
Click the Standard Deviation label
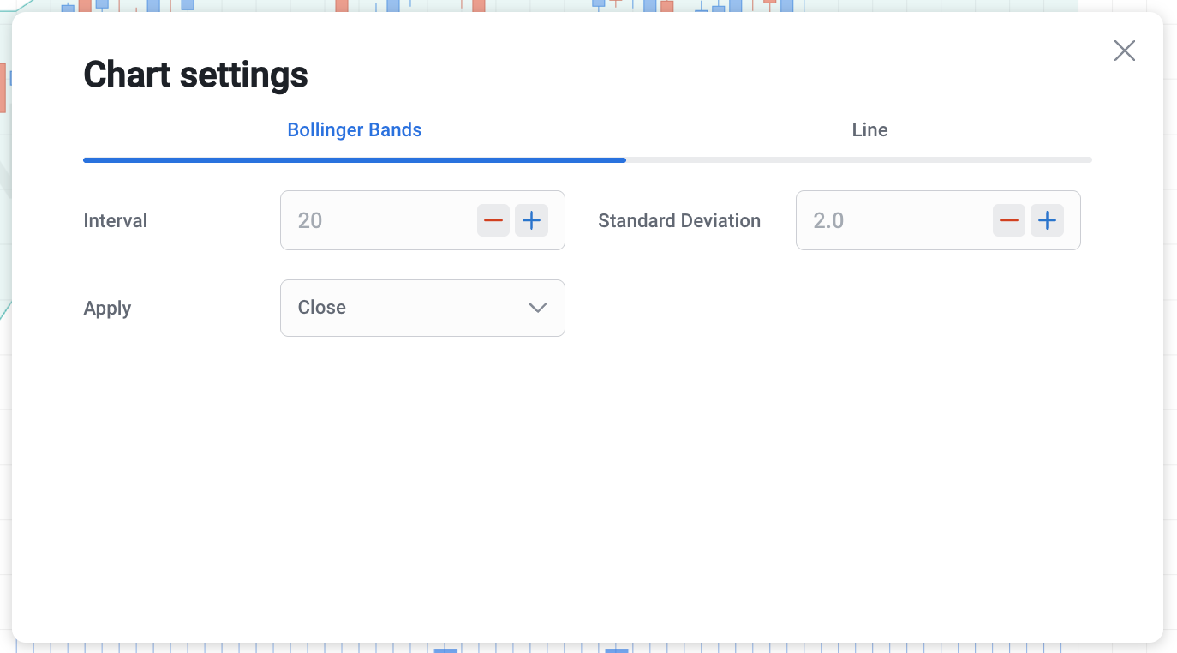(679, 220)
